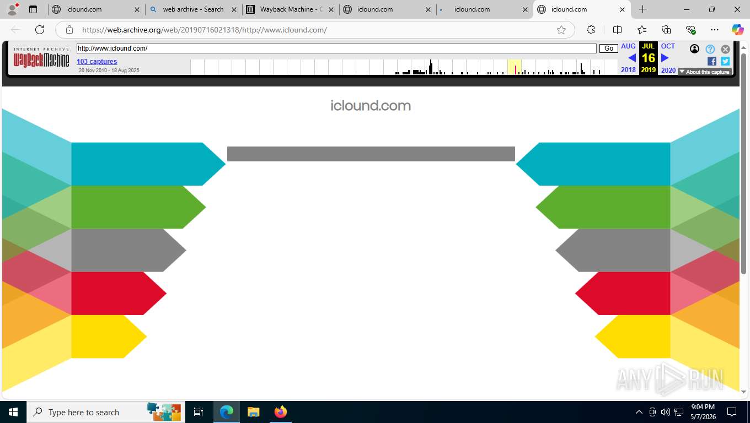Screen dimensions: 750x423
Task: Open the Favorites list icon
Action: 642,30
